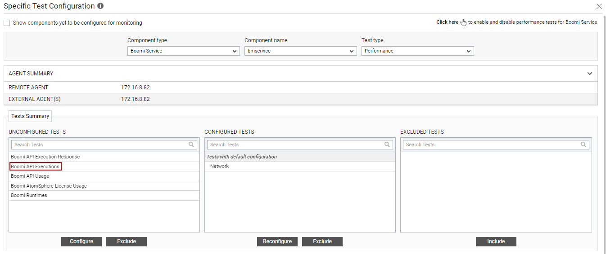Image resolution: width=606 pixels, height=254 pixels.
Task: Click Configure button under Unconfigured Tests
Action: point(81,241)
